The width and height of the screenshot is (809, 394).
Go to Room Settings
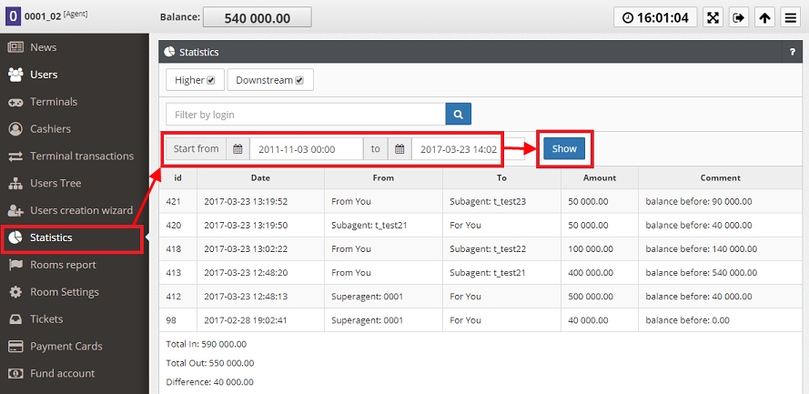(65, 292)
